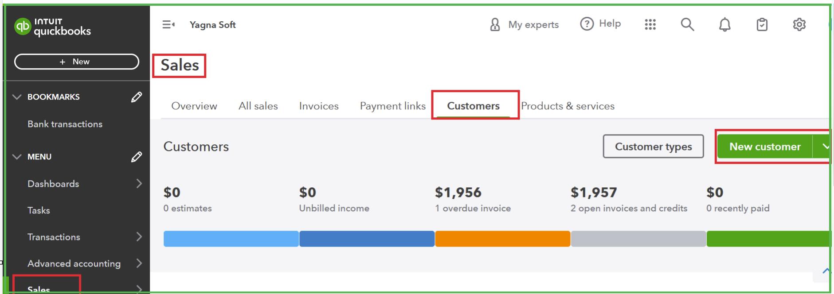Click the New customer button

click(x=765, y=147)
